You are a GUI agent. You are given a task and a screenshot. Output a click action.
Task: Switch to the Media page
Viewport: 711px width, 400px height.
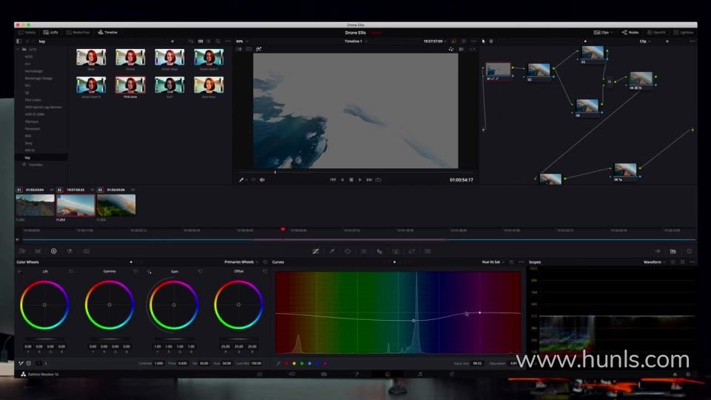(x=260, y=375)
